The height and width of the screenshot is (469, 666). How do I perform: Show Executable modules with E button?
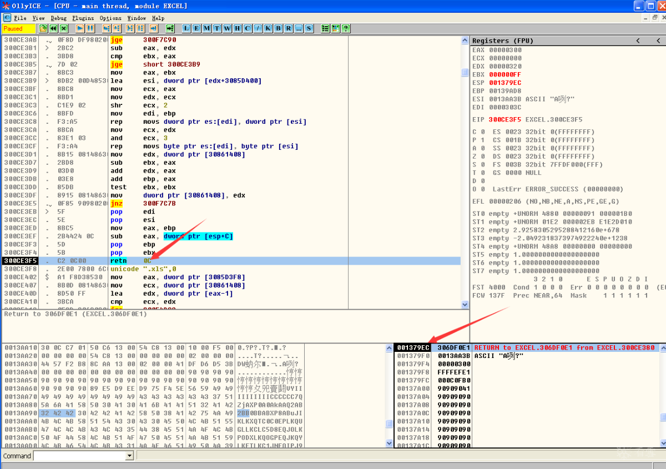pos(196,28)
